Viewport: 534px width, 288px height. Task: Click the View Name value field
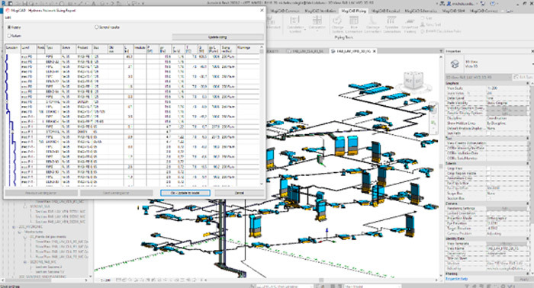point(507,248)
